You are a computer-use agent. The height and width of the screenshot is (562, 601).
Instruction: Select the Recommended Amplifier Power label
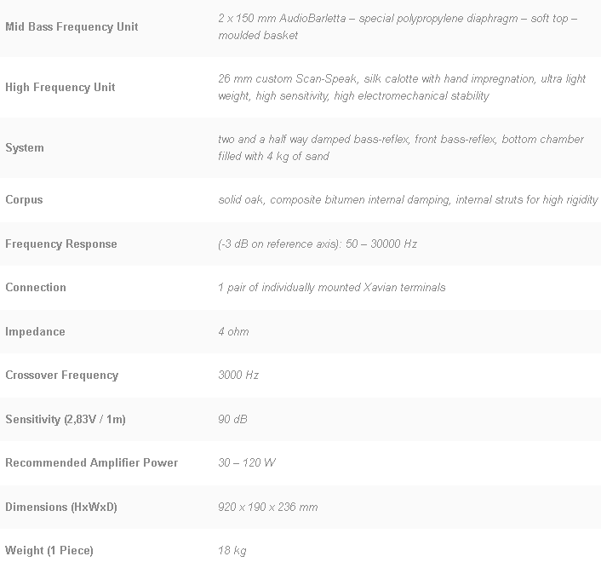coord(92,462)
